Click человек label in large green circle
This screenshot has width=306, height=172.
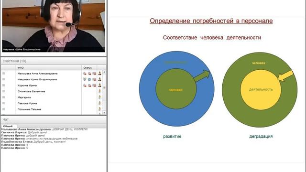258,63
